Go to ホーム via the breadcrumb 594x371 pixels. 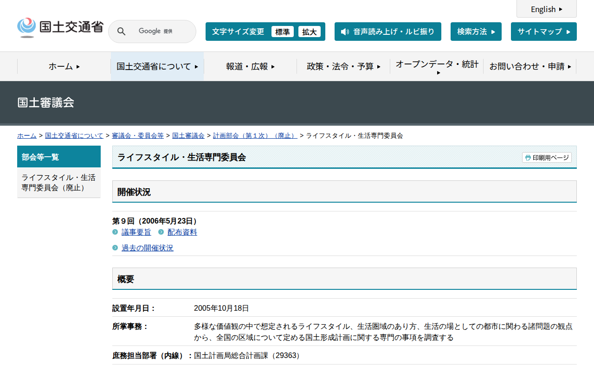pos(27,135)
